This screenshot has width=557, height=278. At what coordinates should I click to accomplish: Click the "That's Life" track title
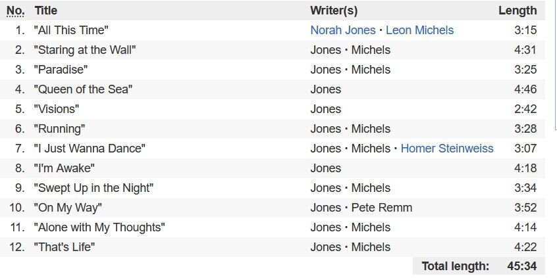pos(65,247)
